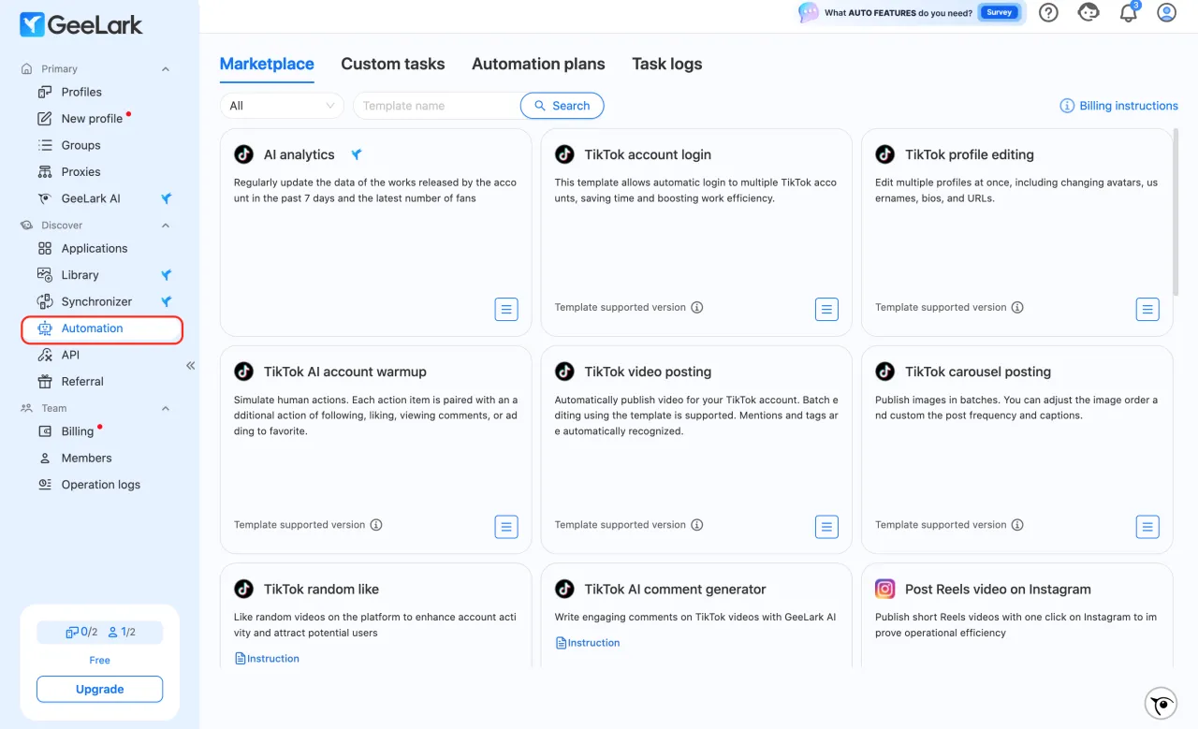Screen dimensions: 1198x729
Task: Open Instruction link under TikTok AI comment generator
Action: (588, 643)
